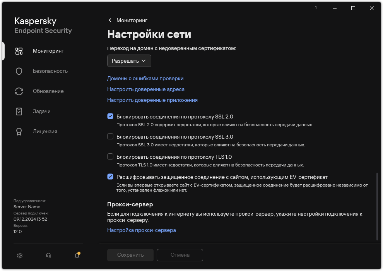This screenshot has height=271, width=383.
Task: Click the Сохранить button
Action: 130,255
